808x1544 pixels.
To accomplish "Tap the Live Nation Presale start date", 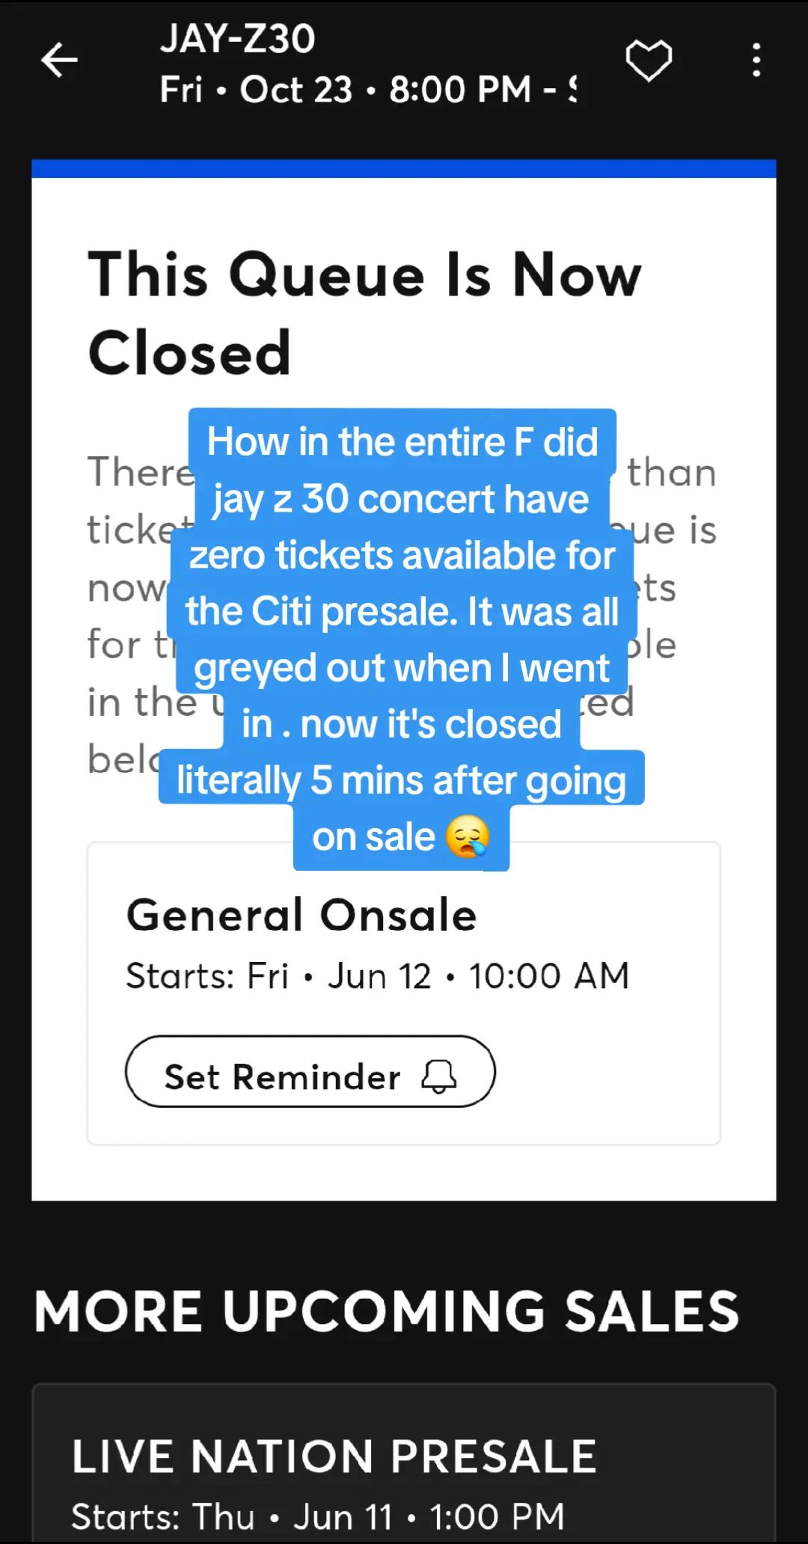I will [318, 1516].
